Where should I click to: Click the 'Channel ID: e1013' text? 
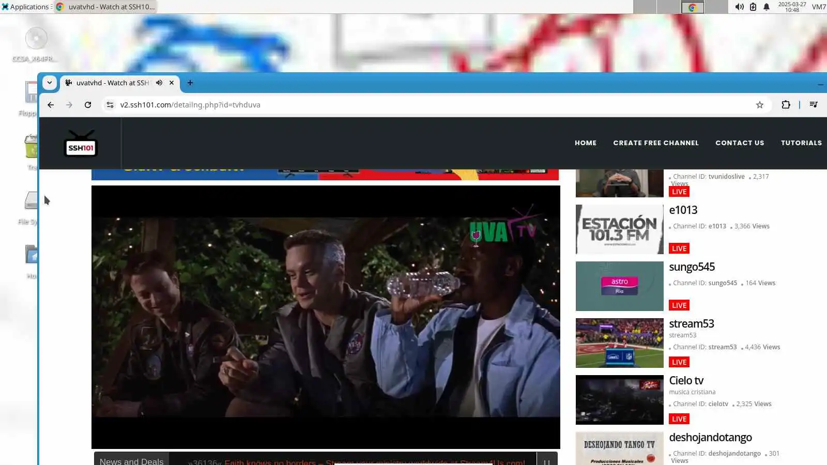[699, 226]
